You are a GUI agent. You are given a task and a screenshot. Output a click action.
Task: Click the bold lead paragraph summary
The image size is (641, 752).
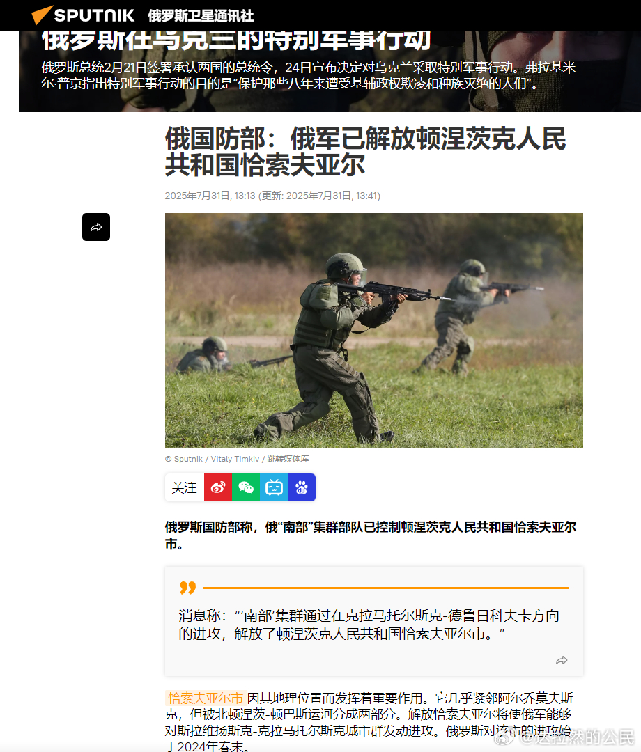(x=371, y=535)
